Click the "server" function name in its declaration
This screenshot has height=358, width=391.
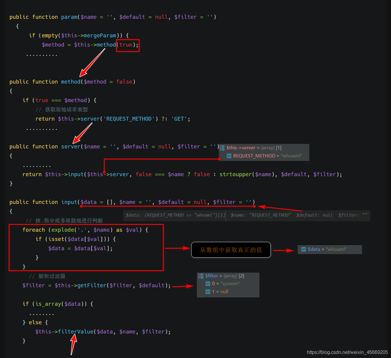pyautogui.click(x=71, y=147)
